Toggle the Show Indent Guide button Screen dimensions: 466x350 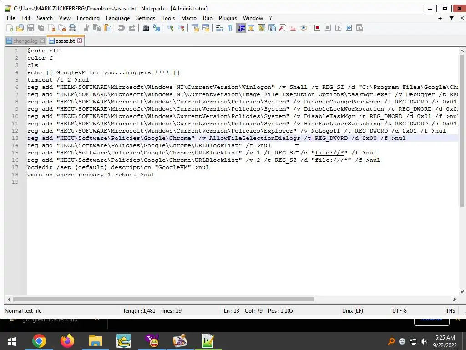point(241,28)
